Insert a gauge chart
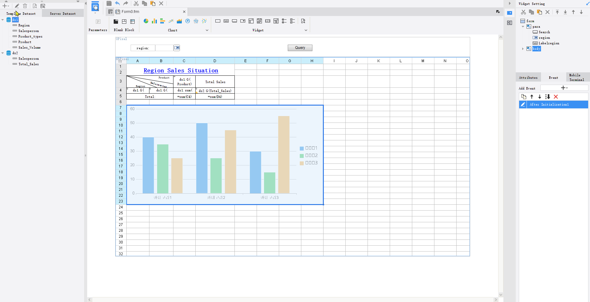This screenshot has height=302, width=590. (x=188, y=21)
